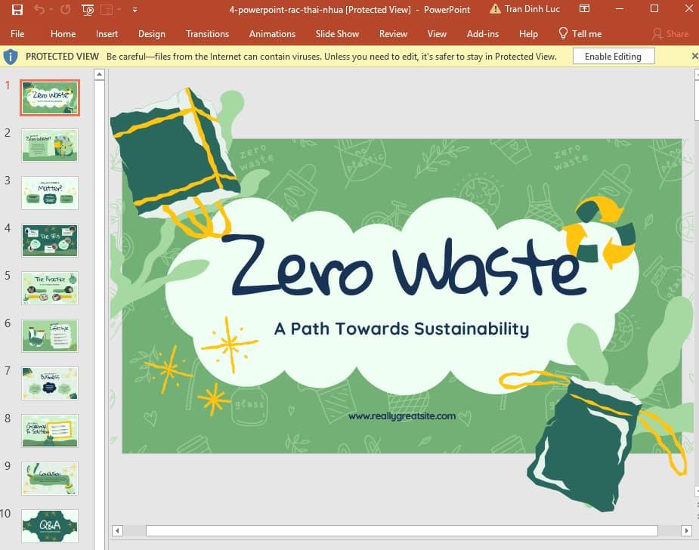
Task: Click the Start From Beginning slideshow icon
Action: point(88,10)
